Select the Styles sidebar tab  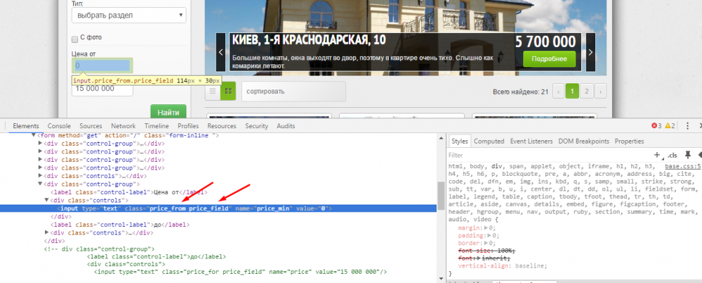[459, 141]
